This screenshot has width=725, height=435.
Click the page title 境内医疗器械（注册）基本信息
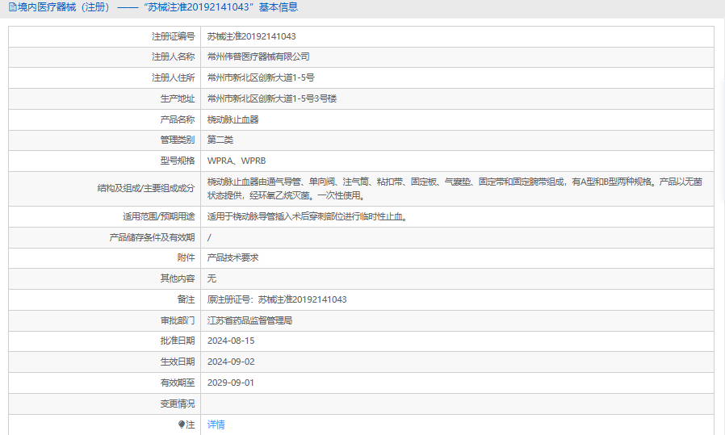(x=158, y=7)
